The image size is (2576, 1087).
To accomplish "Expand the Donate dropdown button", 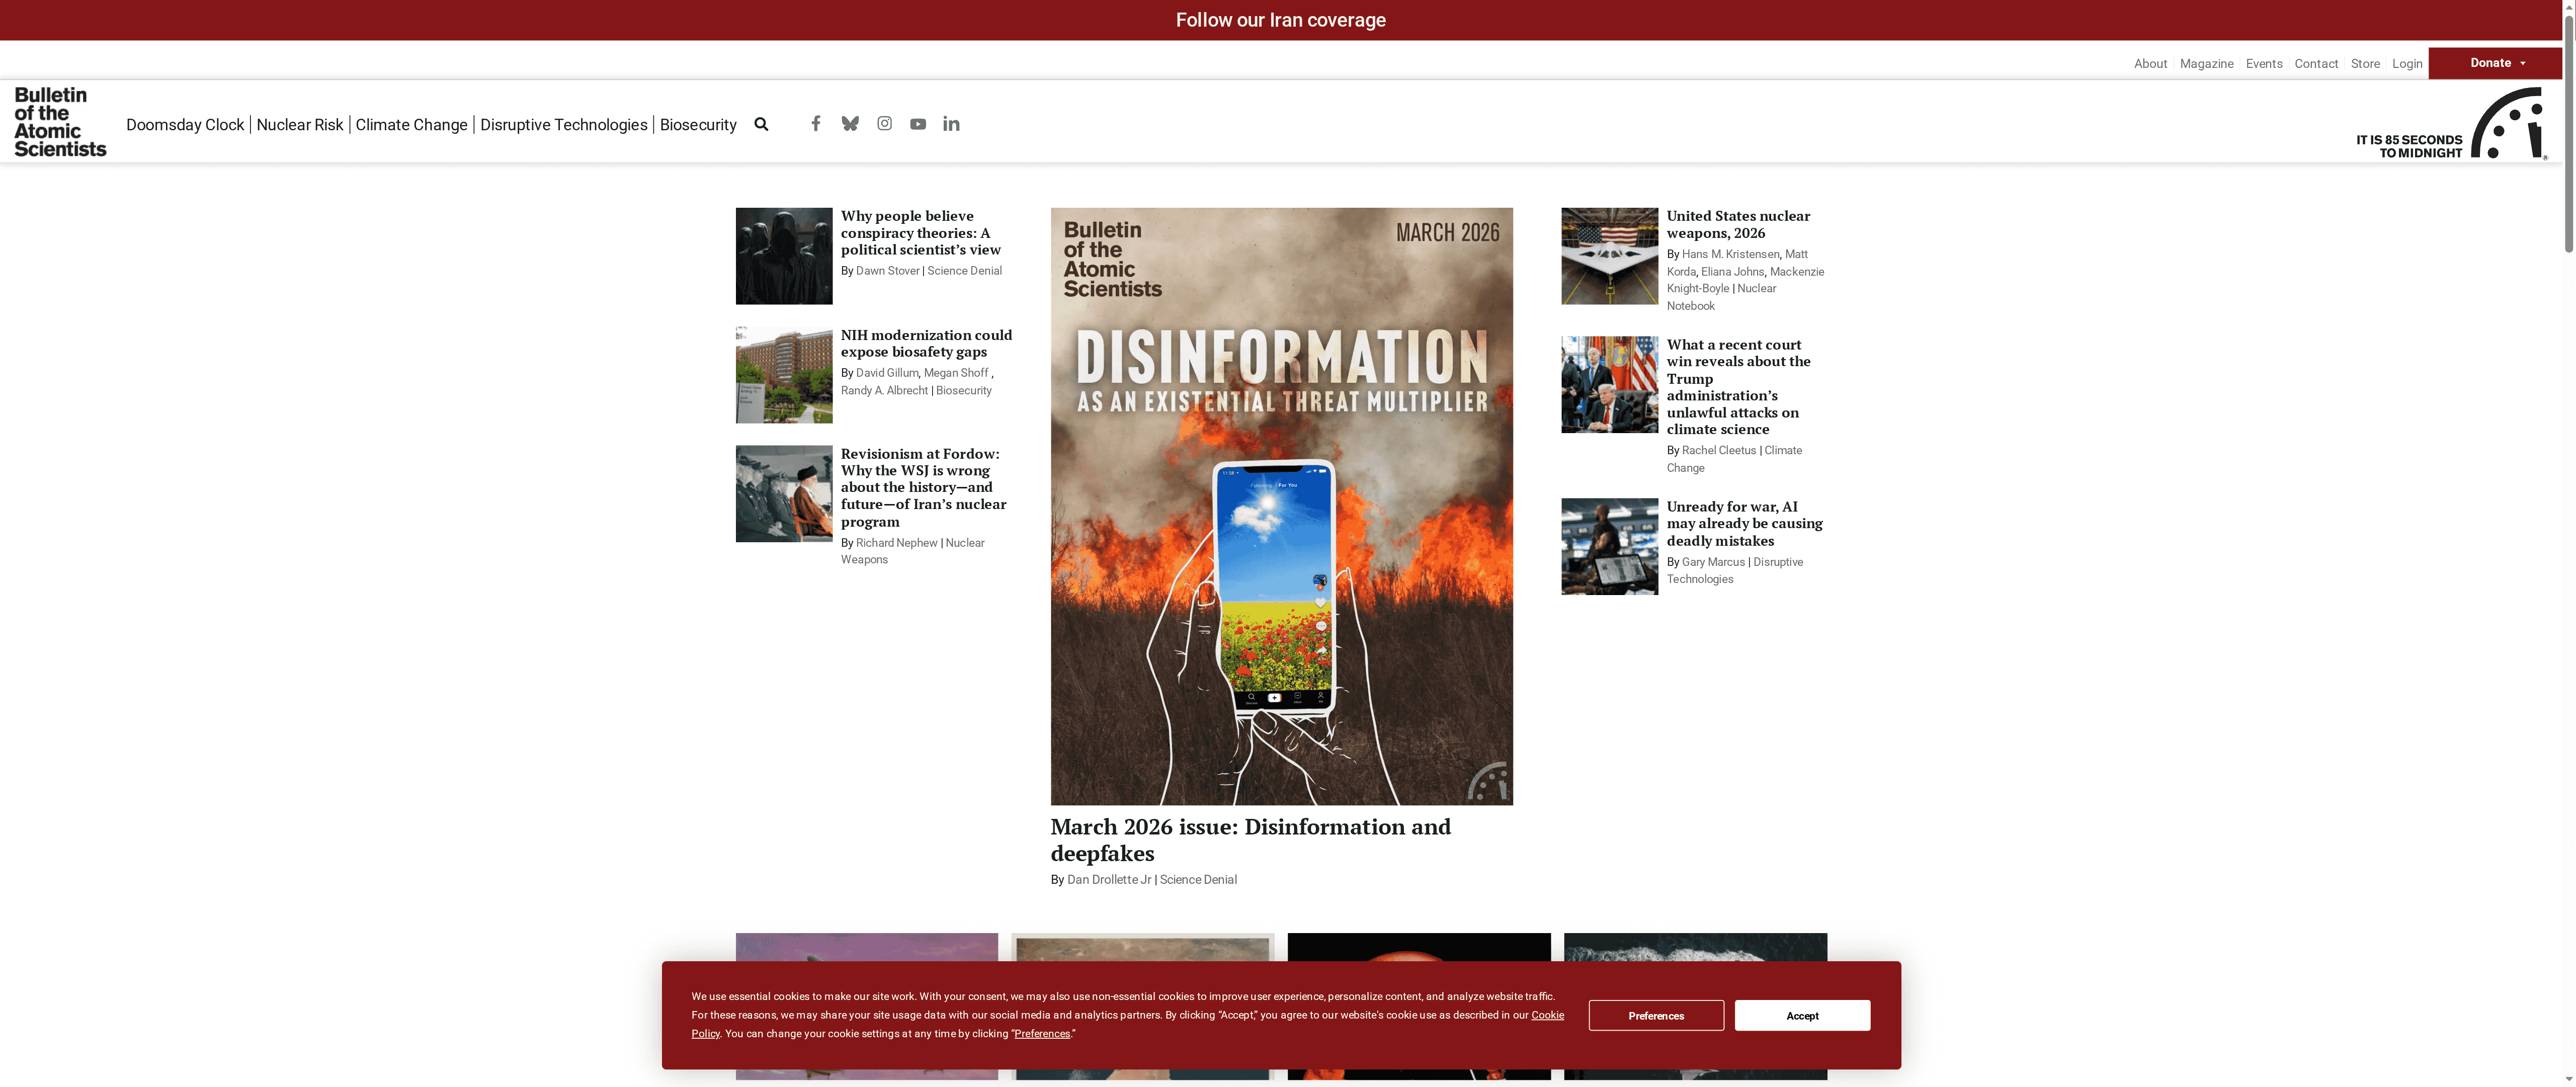I will click(2496, 63).
